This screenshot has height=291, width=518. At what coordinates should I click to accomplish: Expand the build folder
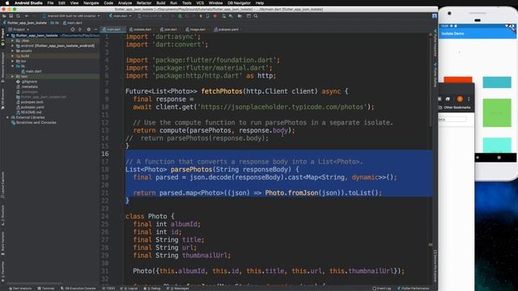[13, 56]
